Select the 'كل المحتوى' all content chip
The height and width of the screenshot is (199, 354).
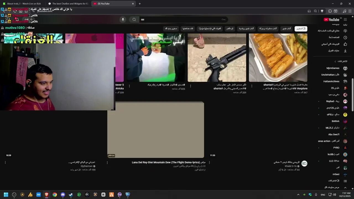click(x=301, y=28)
